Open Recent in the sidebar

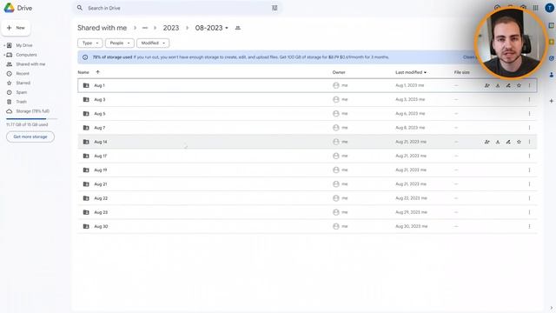click(23, 73)
